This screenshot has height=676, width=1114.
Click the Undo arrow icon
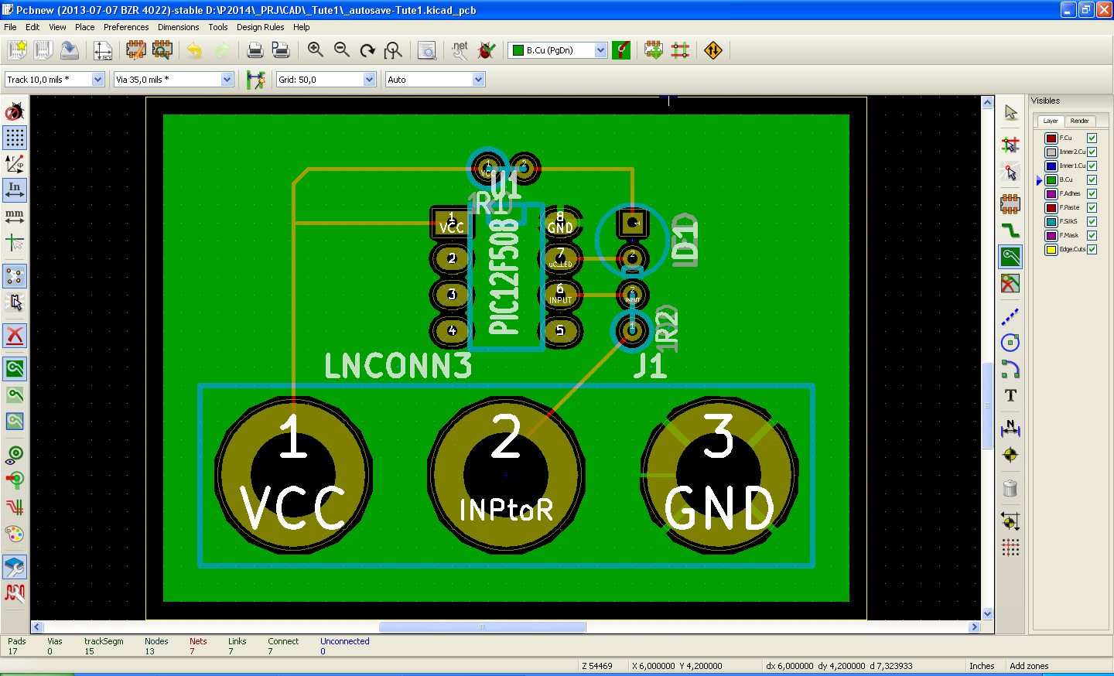pyautogui.click(x=195, y=50)
